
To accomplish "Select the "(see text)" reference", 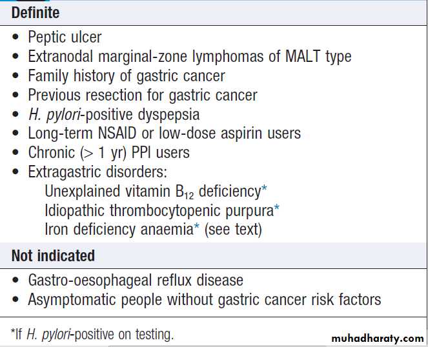I will point(233,229).
